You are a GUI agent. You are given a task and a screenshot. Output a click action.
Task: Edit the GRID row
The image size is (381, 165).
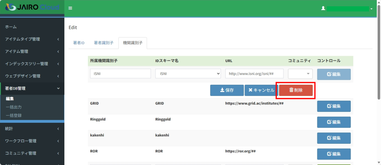(x=333, y=106)
